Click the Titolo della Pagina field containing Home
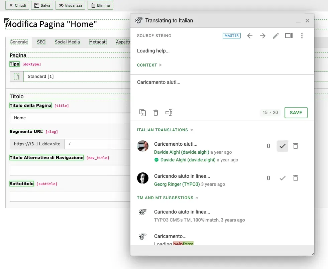The width and height of the screenshot is (328, 269). [67, 118]
